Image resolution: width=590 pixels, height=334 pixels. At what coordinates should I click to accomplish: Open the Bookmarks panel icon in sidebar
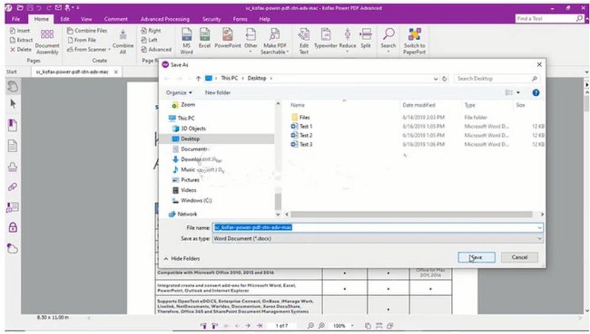(x=12, y=125)
